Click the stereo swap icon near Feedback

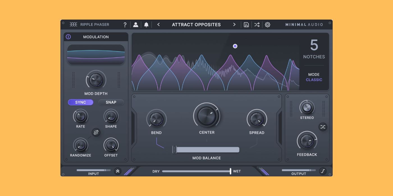coord(323,127)
